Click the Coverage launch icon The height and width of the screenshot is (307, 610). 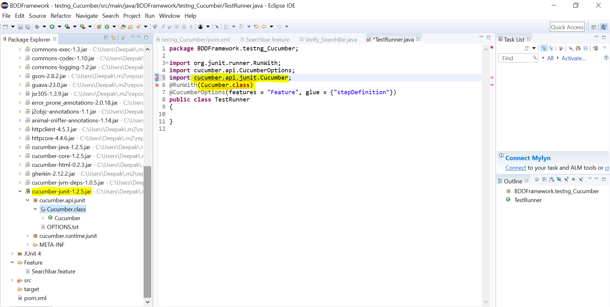[x=67, y=27]
